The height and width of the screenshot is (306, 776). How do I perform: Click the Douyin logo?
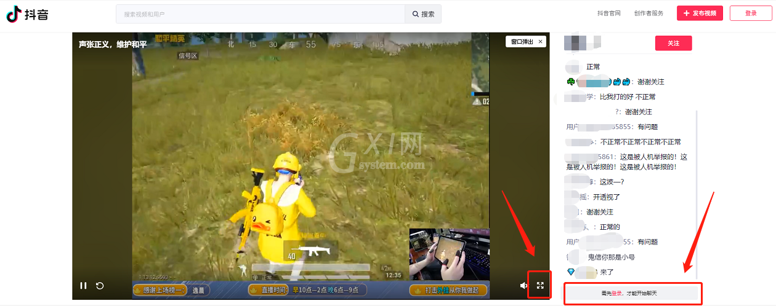point(28,14)
